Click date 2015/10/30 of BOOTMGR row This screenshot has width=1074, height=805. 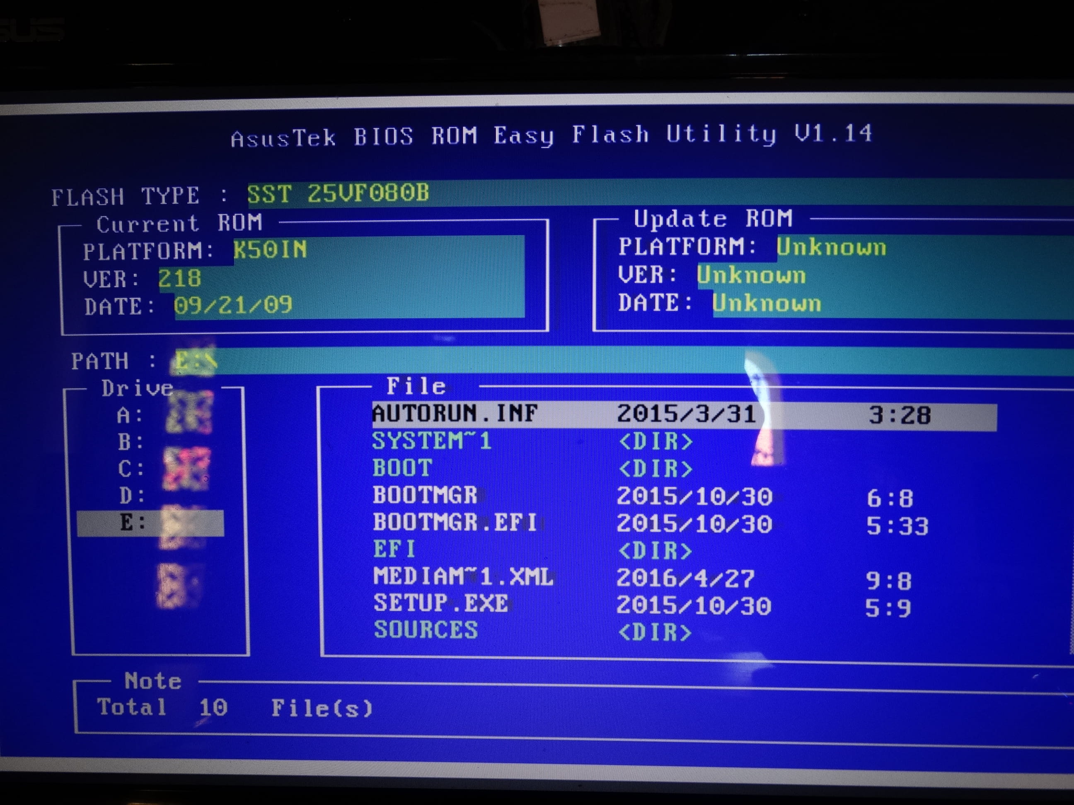click(694, 496)
